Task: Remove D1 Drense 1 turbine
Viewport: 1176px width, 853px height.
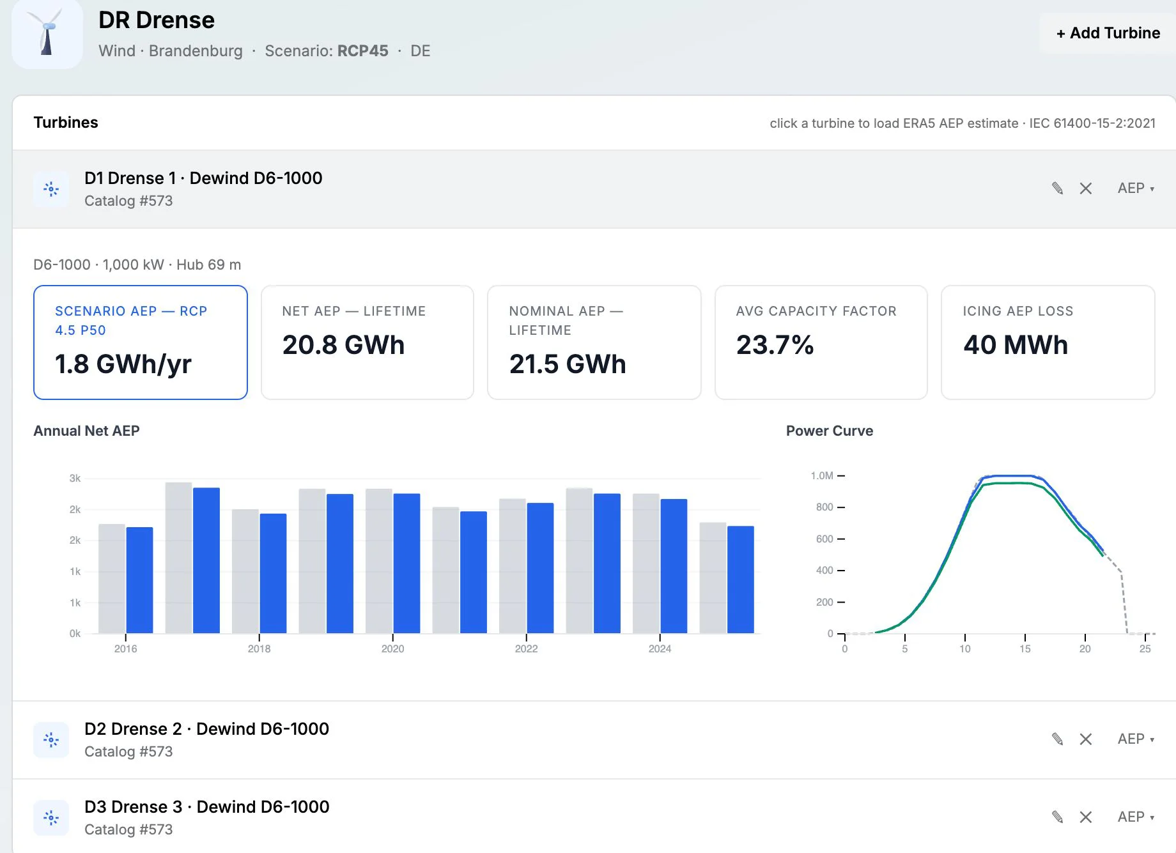Action: click(1086, 188)
